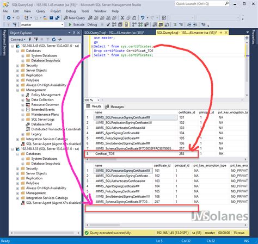Toggle Include Client Statistics

[x=146, y=24]
